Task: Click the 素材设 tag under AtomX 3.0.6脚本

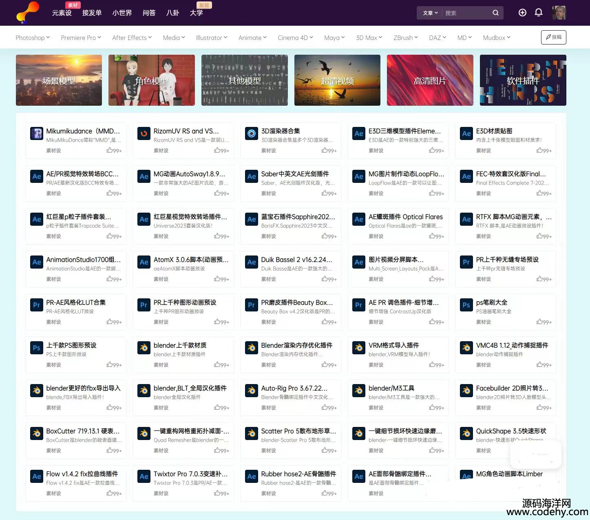Action: pyautogui.click(x=161, y=279)
